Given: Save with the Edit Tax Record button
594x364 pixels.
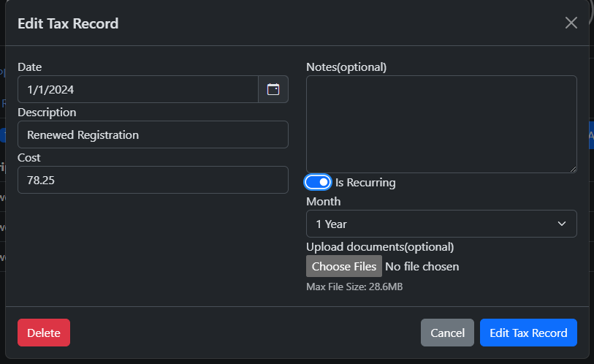Looking at the screenshot, I should click(x=528, y=333).
